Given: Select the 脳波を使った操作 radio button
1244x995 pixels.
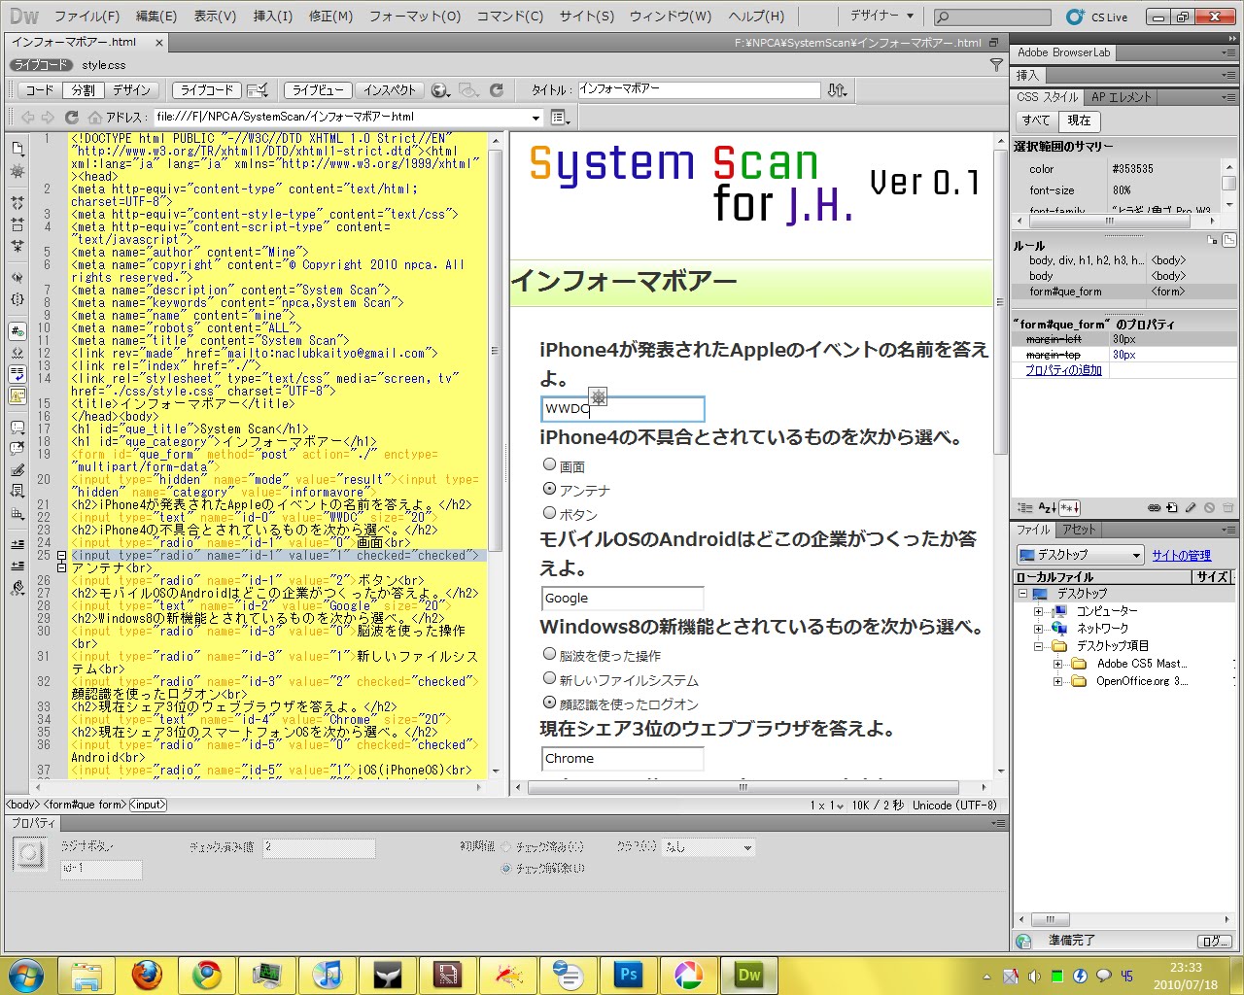Looking at the screenshot, I should [x=549, y=654].
